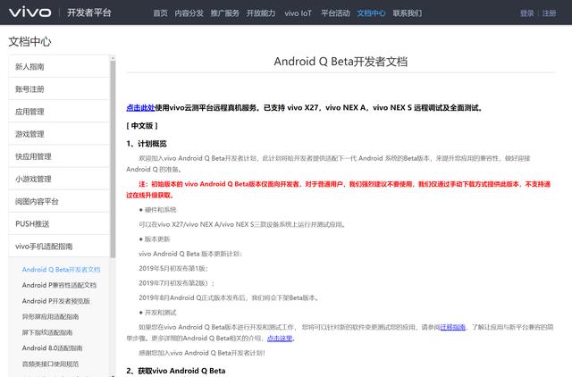Select the 文档中心 nav tab

pos(372,13)
